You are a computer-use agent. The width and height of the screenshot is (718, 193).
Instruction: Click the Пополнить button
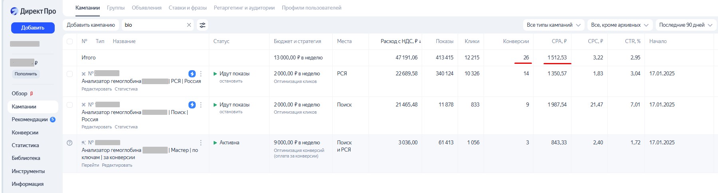(26, 74)
